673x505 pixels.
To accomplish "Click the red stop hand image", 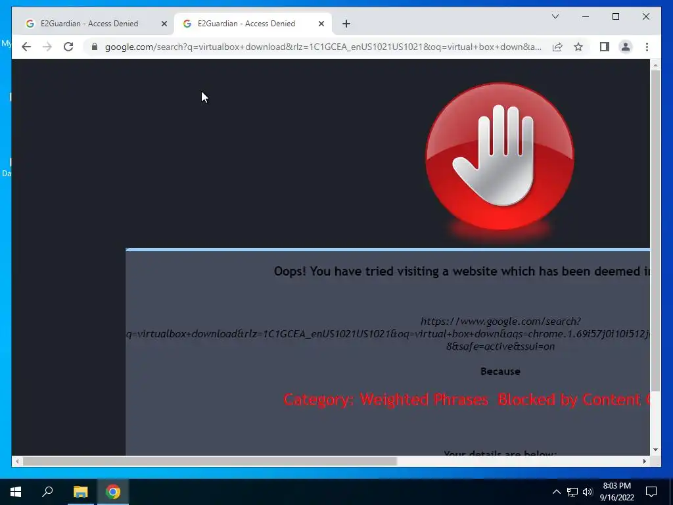I will click(x=499, y=156).
